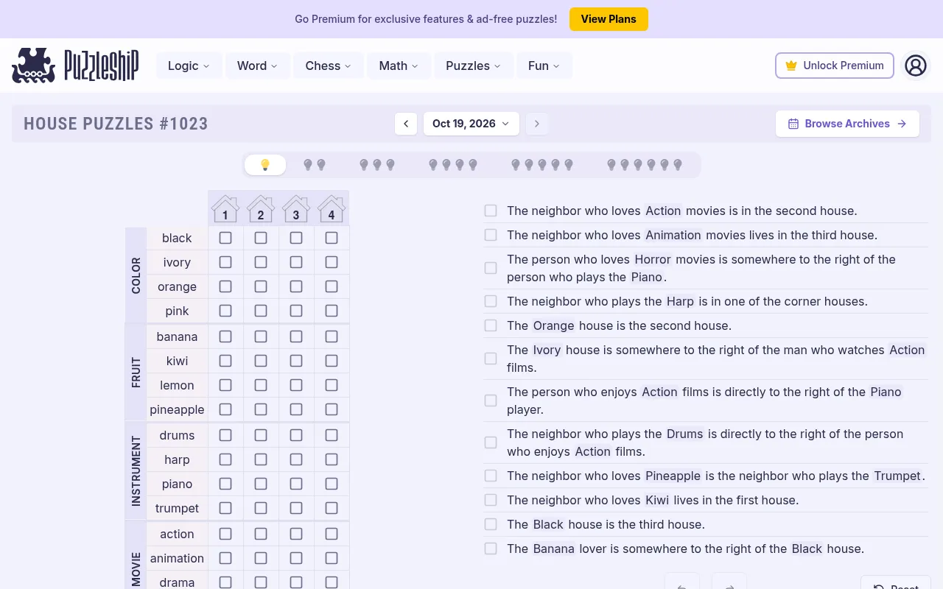Open the user account icon

click(x=915, y=66)
